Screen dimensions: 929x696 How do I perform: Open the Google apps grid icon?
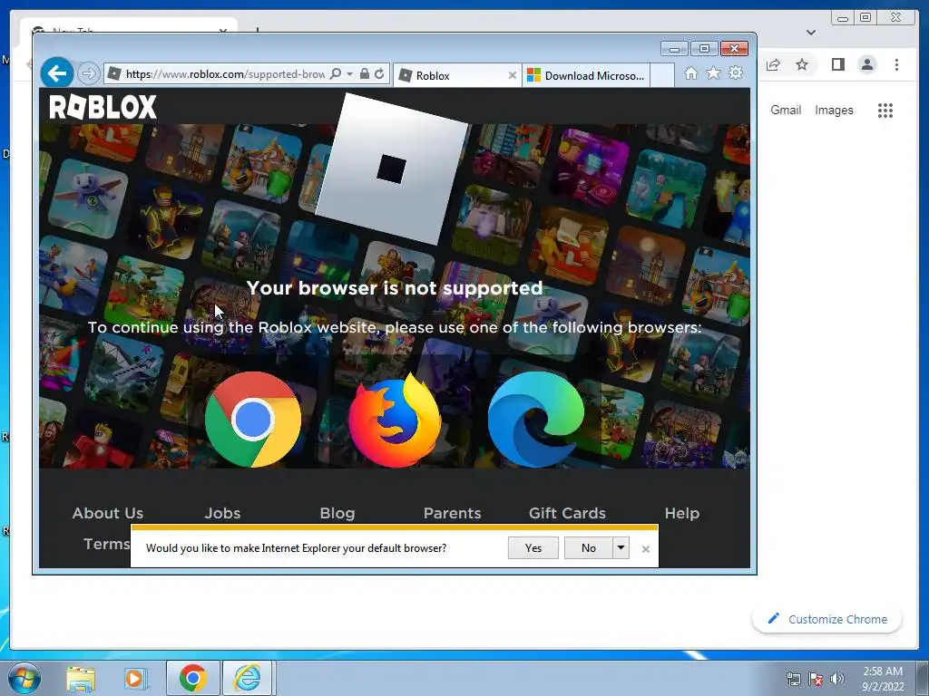tap(885, 111)
